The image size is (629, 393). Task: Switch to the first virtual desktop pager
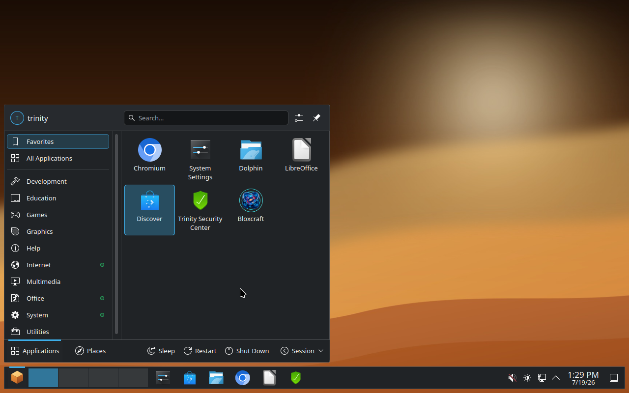click(43, 378)
